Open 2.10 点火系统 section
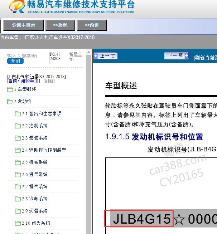 [36, 223]
